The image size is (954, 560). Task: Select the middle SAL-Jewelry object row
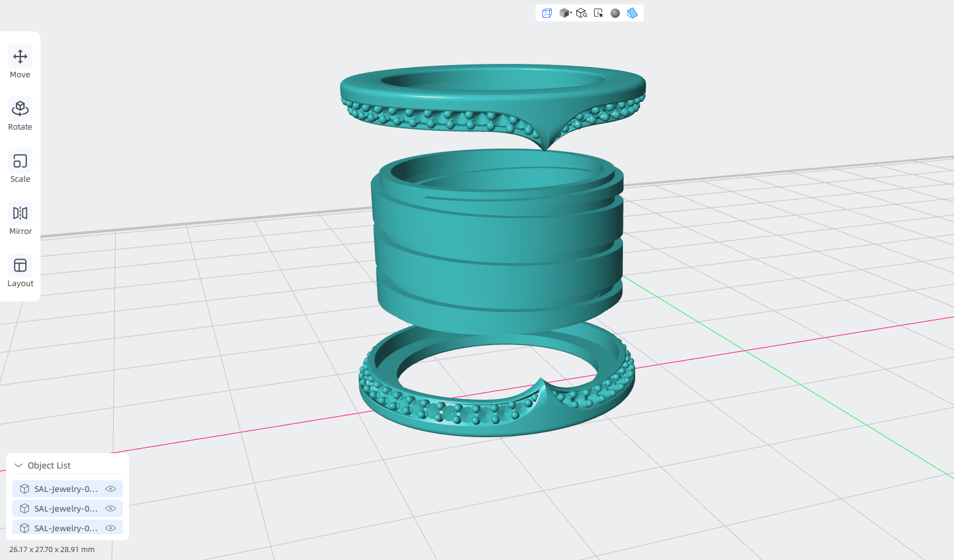[68, 508]
